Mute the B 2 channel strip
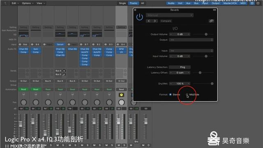The height and width of the screenshot is (148, 263). 94,145
